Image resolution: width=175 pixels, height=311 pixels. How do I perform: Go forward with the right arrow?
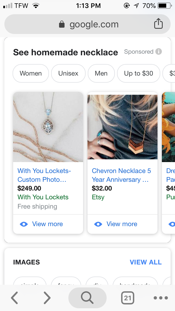[x=47, y=298]
